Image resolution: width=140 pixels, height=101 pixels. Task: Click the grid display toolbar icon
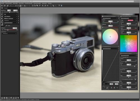33,6
